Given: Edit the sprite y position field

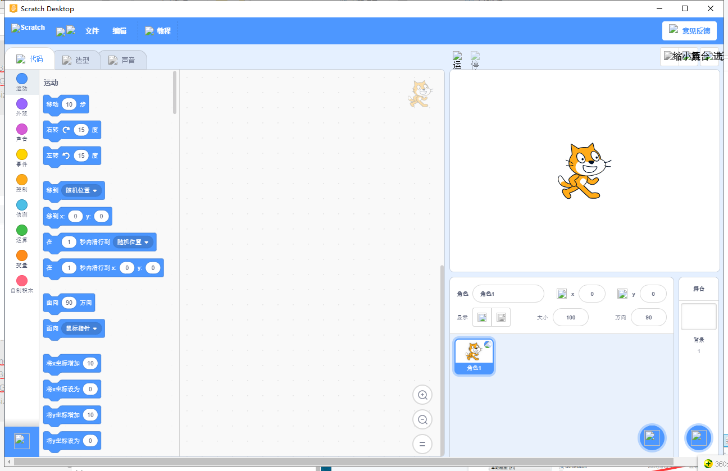Looking at the screenshot, I should coord(653,294).
